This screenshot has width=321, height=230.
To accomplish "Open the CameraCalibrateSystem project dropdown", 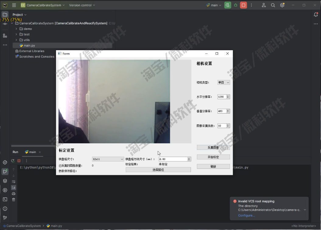I will click(x=43, y=5).
